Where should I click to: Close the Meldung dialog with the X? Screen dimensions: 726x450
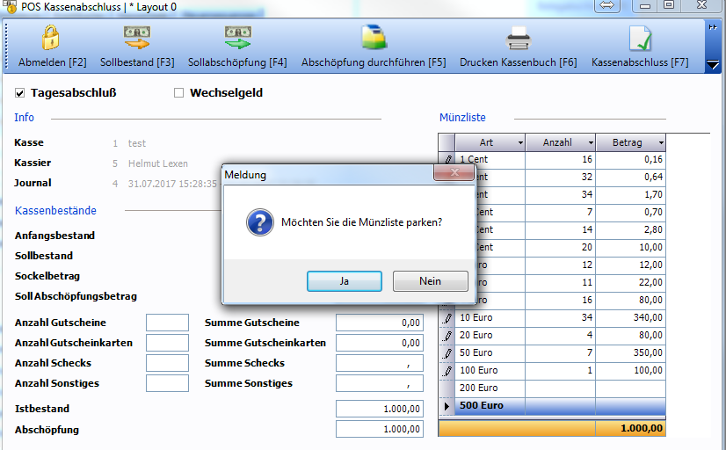pyautogui.click(x=454, y=174)
